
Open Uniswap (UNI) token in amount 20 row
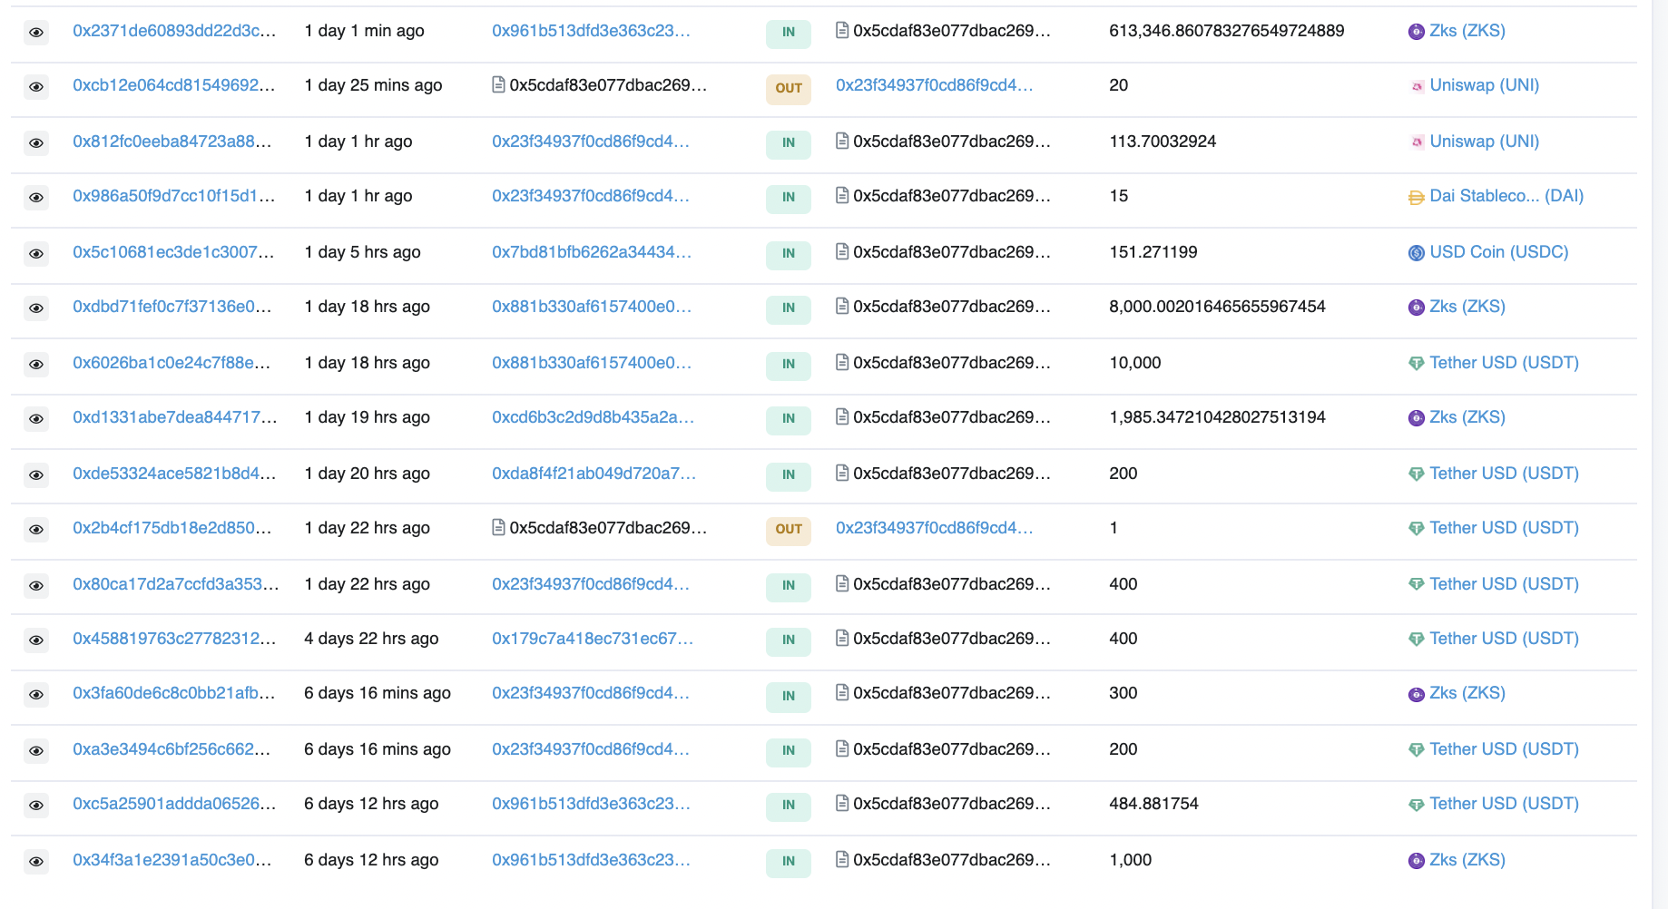click(x=1485, y=85)
